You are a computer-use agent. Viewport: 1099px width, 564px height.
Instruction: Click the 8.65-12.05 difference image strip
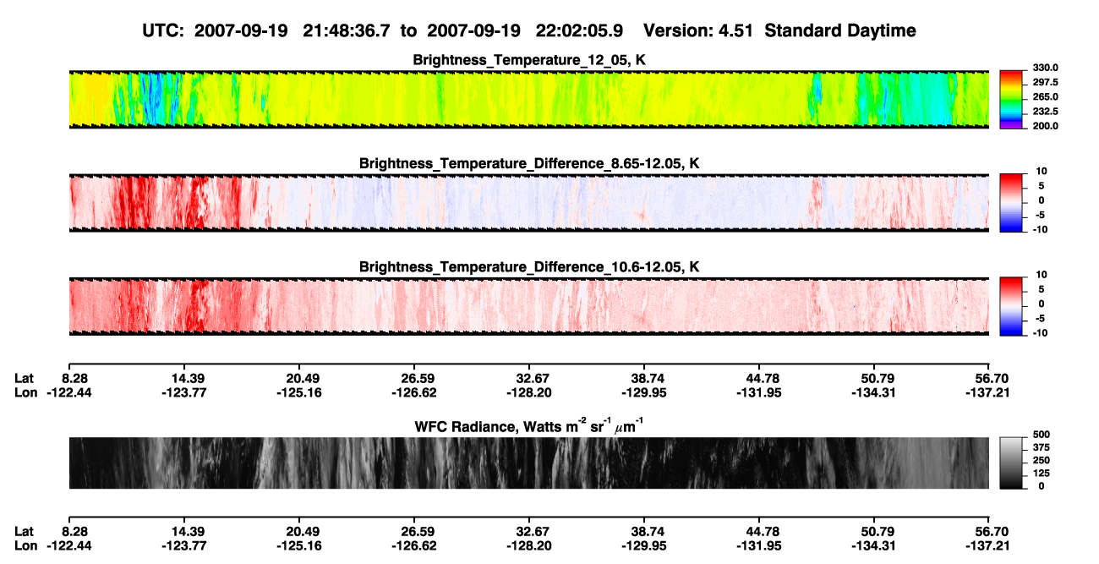coord(529,202)
